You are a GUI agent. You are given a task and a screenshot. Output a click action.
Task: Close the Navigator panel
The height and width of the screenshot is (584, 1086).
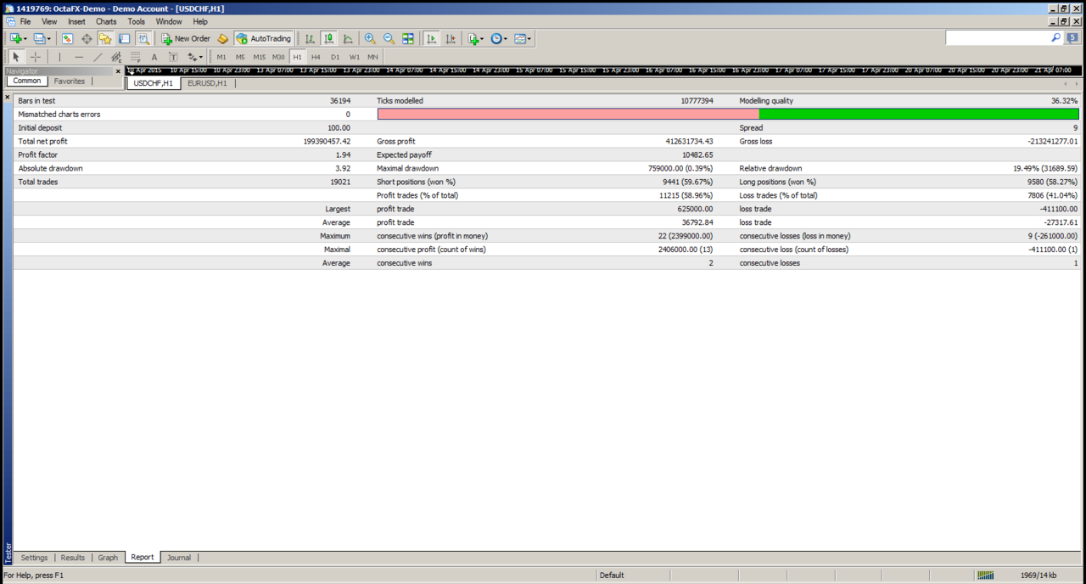click(x=118, y=71)
